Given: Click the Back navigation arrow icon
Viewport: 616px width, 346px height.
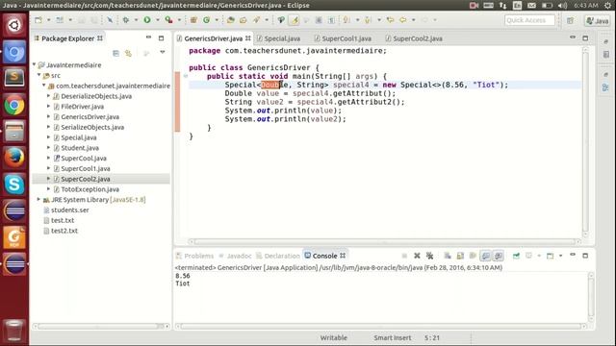Looking at the screenshot, I should point(402,19).
